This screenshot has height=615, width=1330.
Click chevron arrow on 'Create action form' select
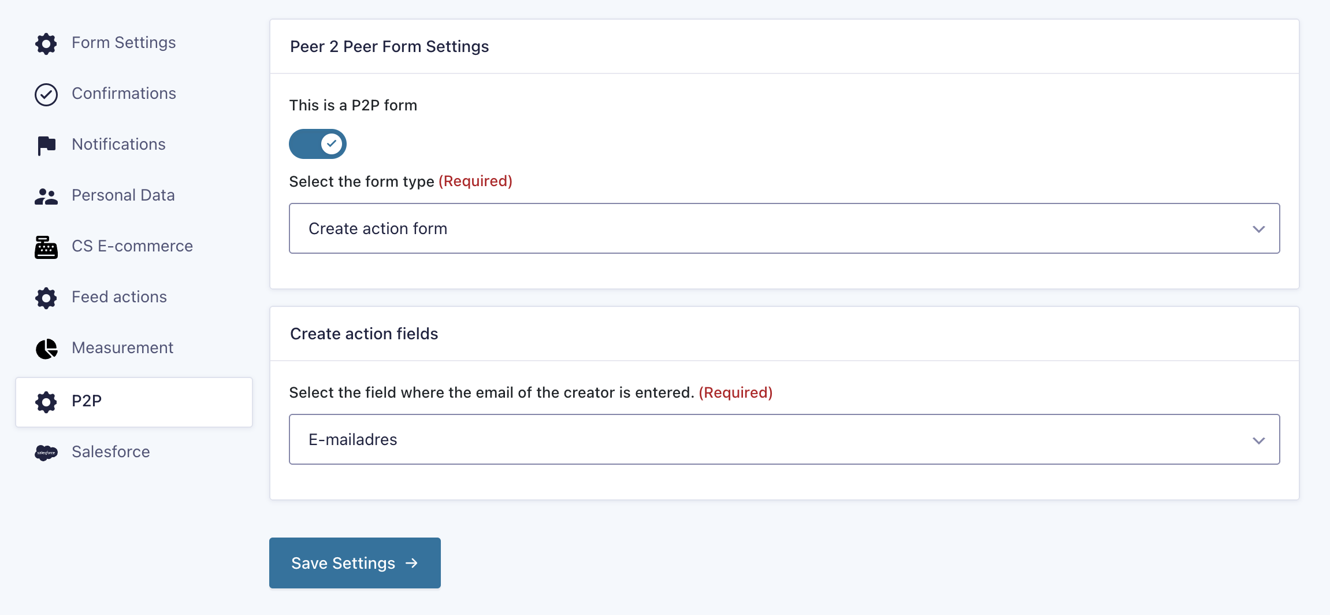tap(1258, 229)
